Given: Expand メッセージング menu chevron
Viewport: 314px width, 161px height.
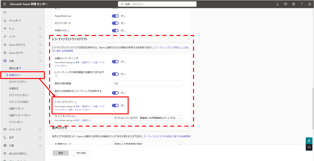Looking at the screenshot, I should (x=40, y=129).
